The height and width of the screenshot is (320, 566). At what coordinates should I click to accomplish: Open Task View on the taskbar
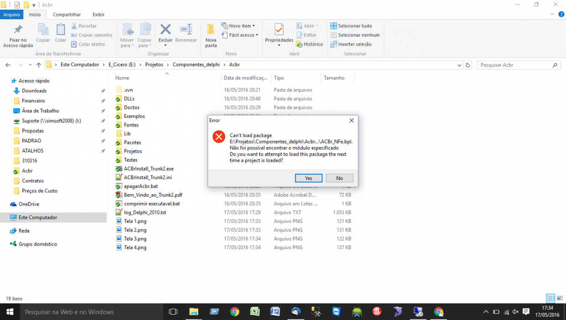pyautogui.click(x=173, y=312)
